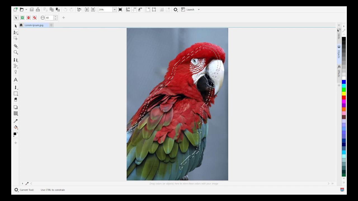The width and height of the screenshot is (358, 201).
Task: Pick the red swatch in color palette
Action: (x=344, y=97)
